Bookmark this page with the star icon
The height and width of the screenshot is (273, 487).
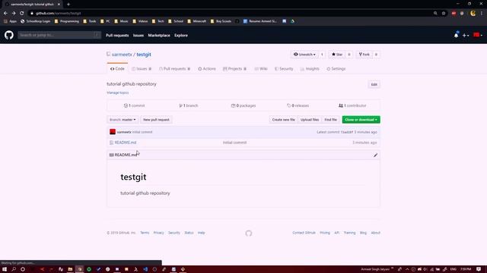point(444,14)
